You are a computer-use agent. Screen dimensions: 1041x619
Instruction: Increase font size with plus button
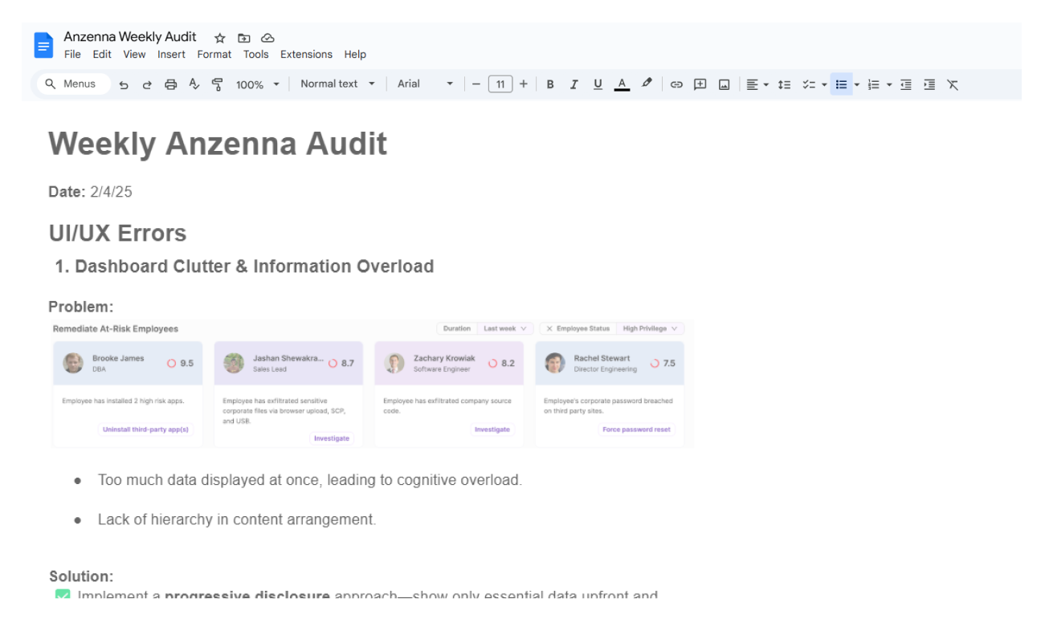524,83
